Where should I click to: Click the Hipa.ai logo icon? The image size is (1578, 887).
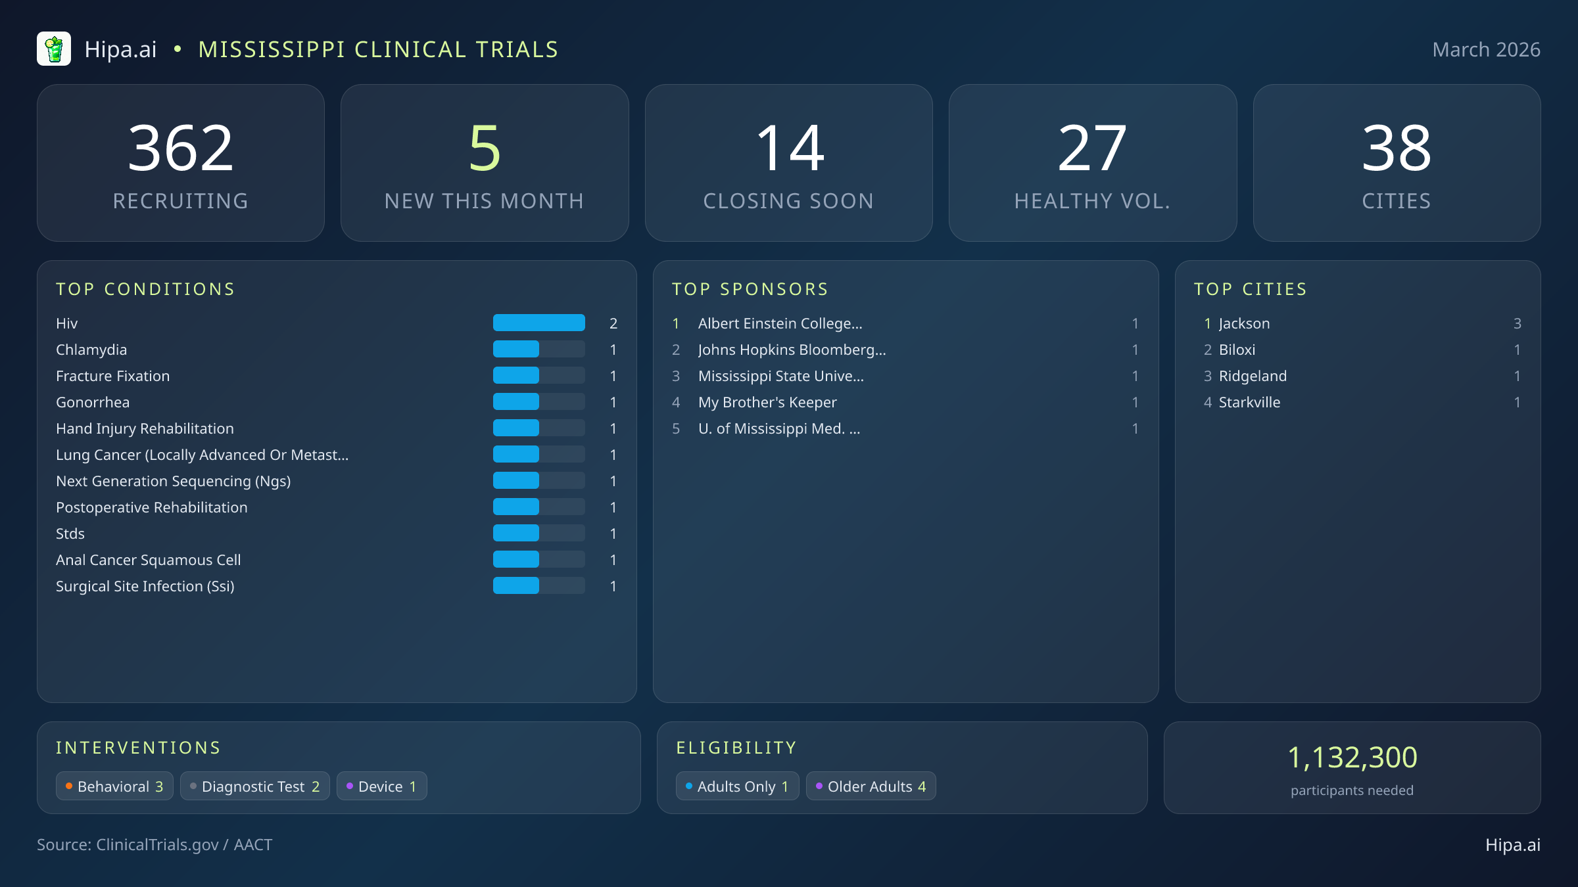point(55,49)
